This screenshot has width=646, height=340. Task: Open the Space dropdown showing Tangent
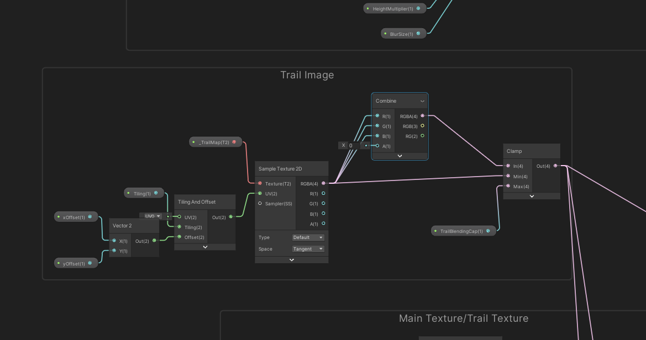(x=308, y=248)
